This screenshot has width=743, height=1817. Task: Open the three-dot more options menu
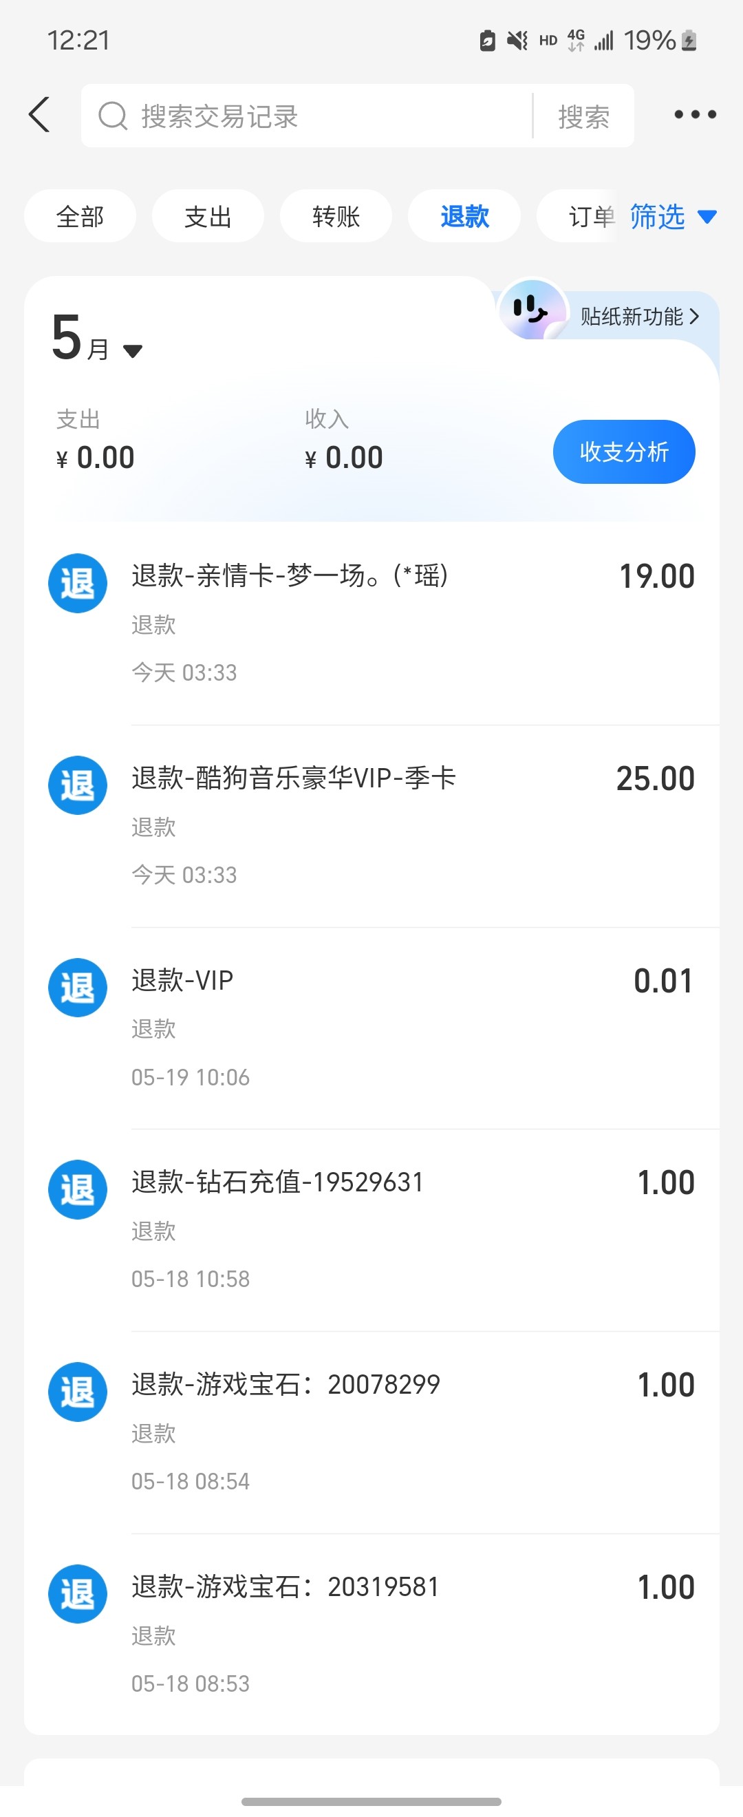pyautogui.click(x=694, y=115)
